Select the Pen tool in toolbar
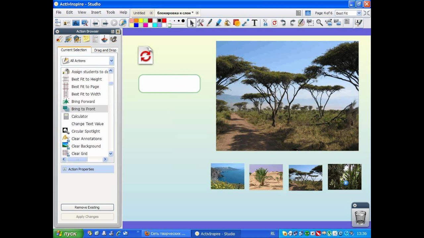 (209, 23)
